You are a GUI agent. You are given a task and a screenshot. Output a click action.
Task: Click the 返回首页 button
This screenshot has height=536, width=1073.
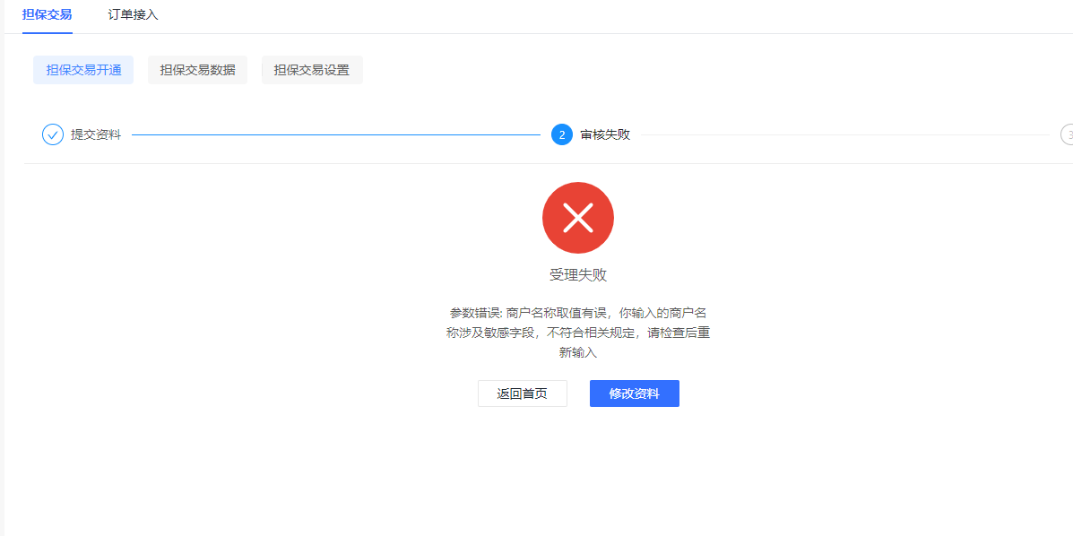coord(522,393)
